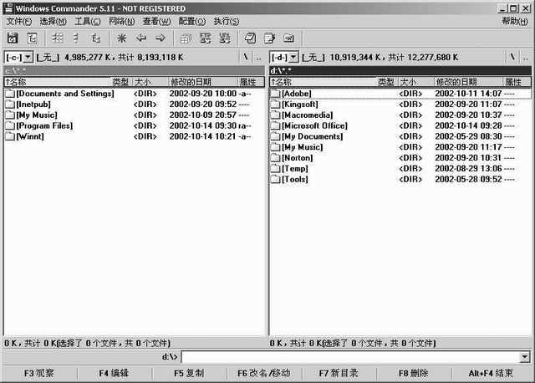Select the Macromedia folder icon
This screenshot has width=535, height=383.
tap(276, 115)
